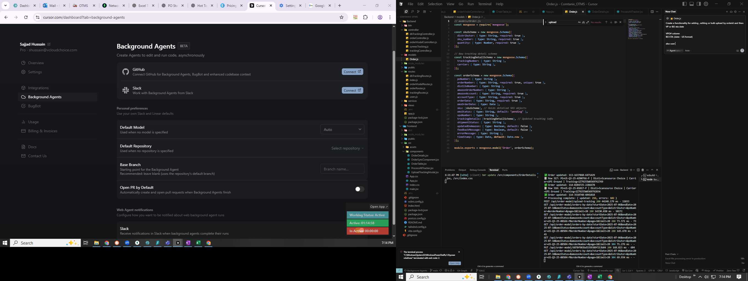Open the Extensions view icon in Cursor
The width and height of the screenshot is (748, 281).
(425, 12)
